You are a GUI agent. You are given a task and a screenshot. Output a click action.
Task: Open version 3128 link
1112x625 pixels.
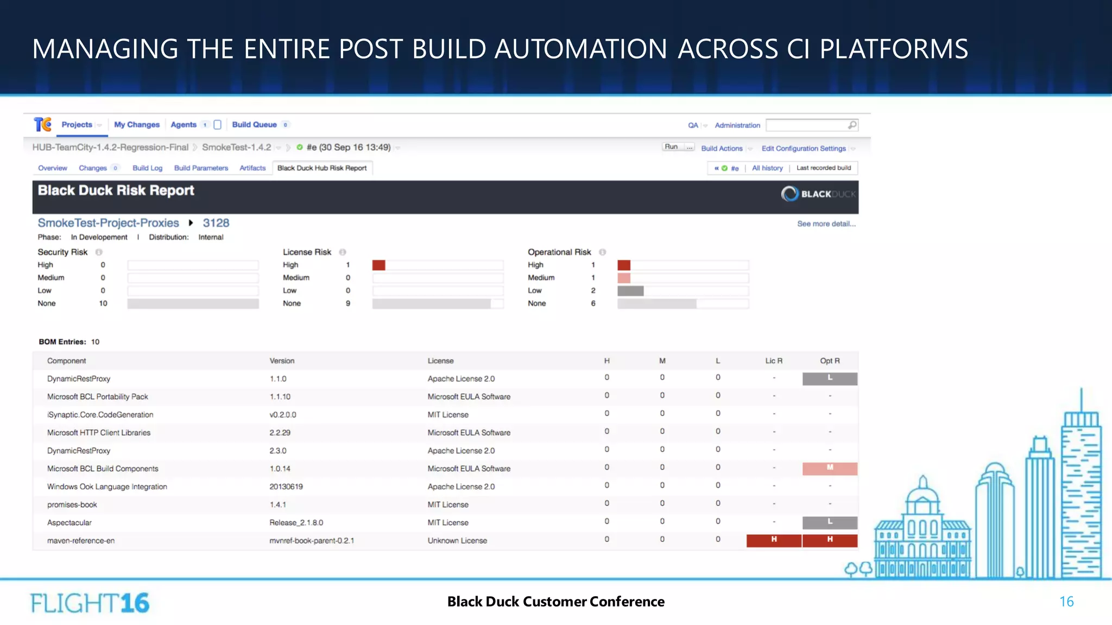(x=216, y=223)
